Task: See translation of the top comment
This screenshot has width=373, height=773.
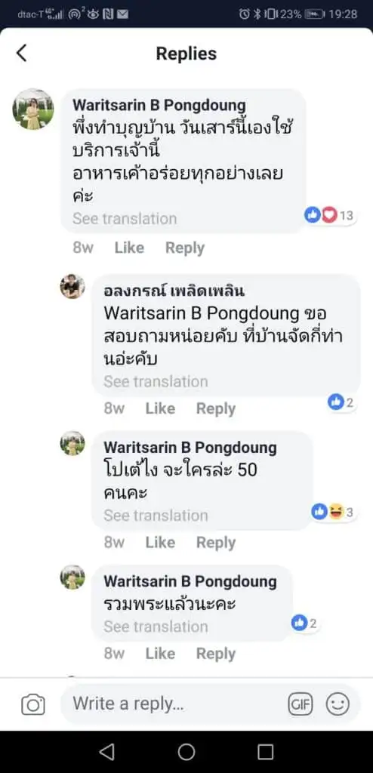Action: tap(125, 218)
